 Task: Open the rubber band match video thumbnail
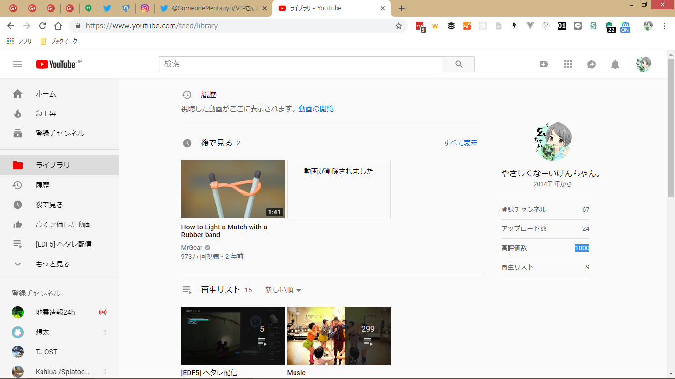[x=233, y=189]
